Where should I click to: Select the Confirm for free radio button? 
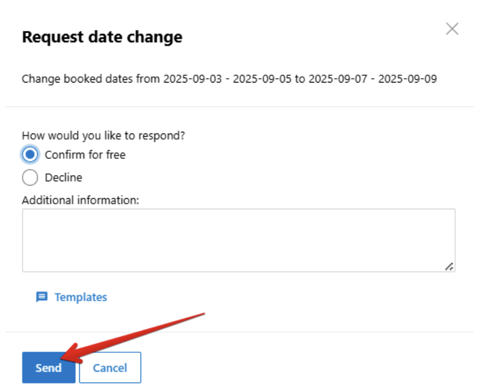click(x=30, y=155)
